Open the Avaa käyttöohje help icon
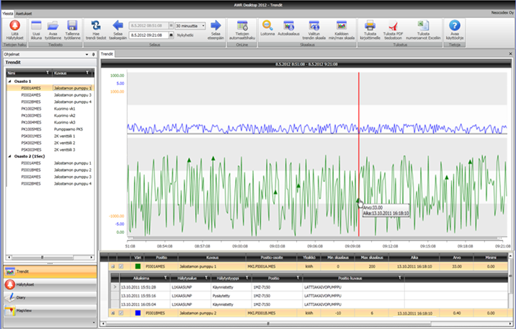The height and width of the screenshot is (329, 516). 455,25
